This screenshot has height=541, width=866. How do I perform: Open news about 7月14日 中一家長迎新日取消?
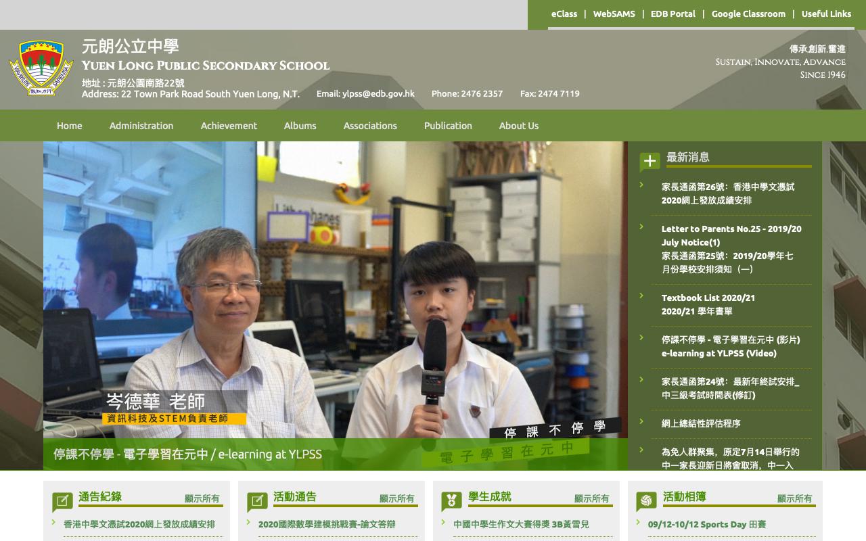click(x=731, y=458)
